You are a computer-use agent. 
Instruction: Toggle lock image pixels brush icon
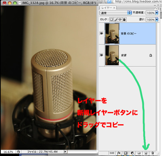click(116, 19)
